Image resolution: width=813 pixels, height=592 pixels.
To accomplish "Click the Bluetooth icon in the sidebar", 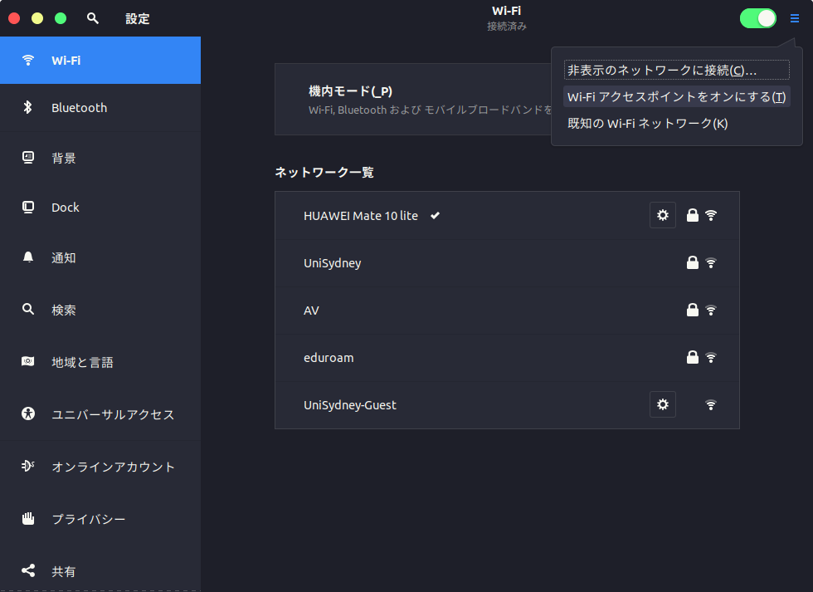I will click(28, 107).
